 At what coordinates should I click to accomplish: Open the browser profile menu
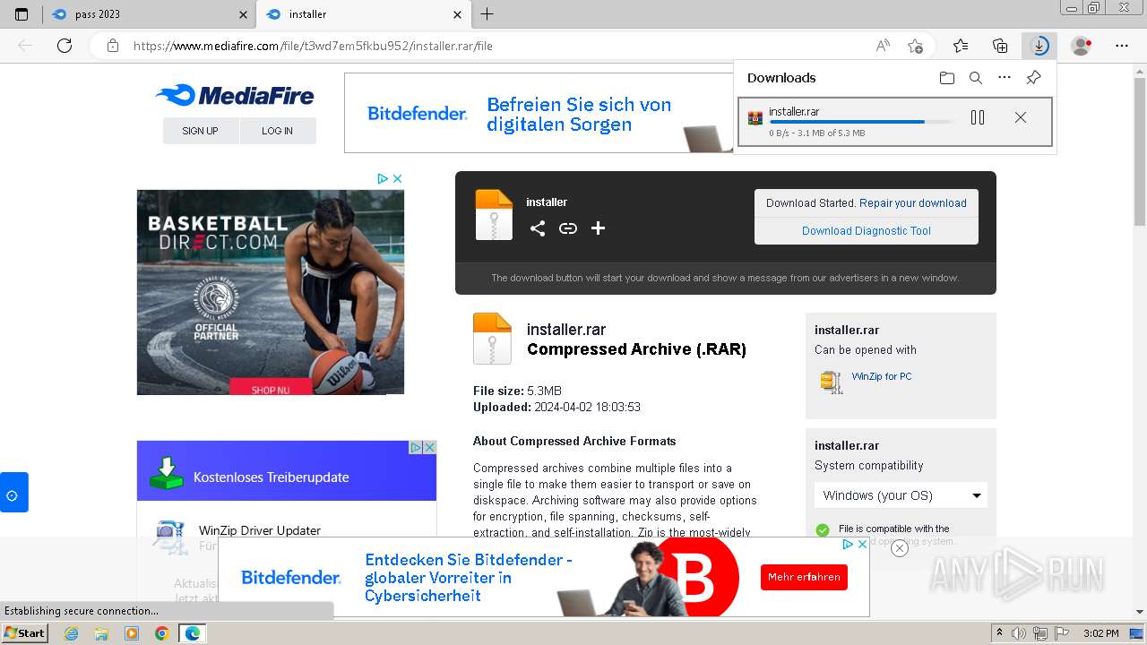[1082, 46]
